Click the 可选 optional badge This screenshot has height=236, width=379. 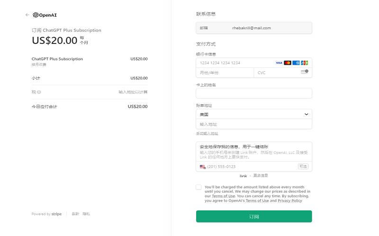[303, 167]
